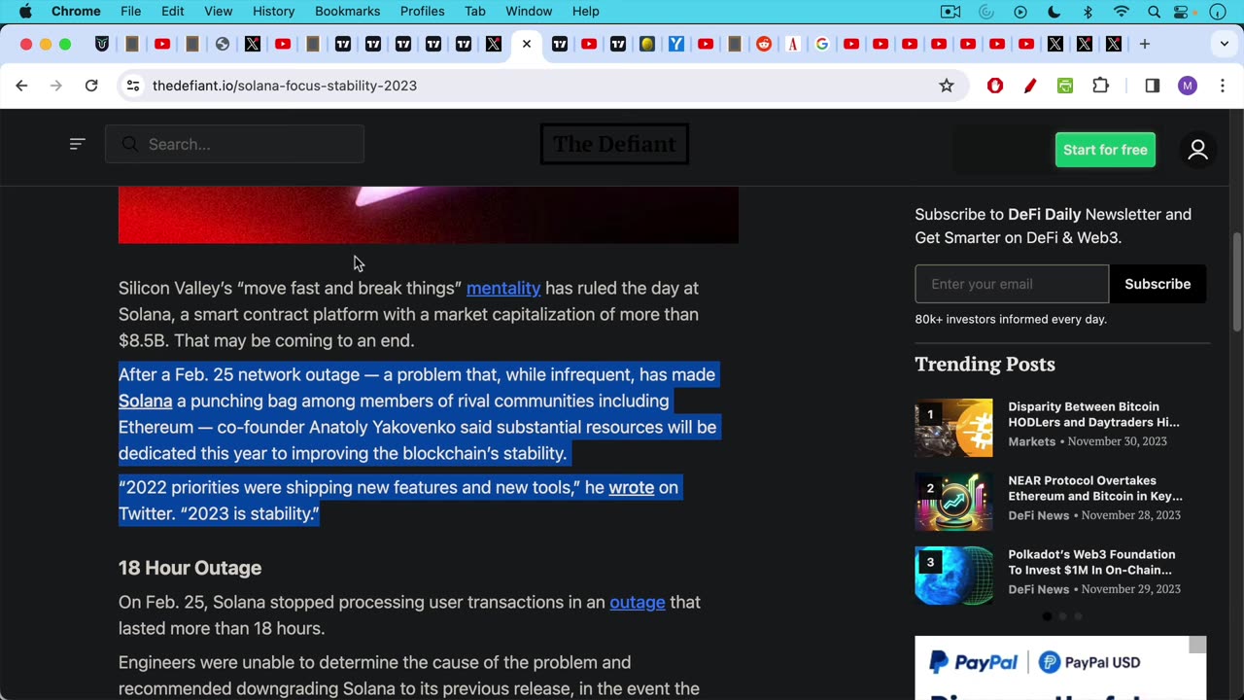Switch to the yellow circle icon tab

647,44
